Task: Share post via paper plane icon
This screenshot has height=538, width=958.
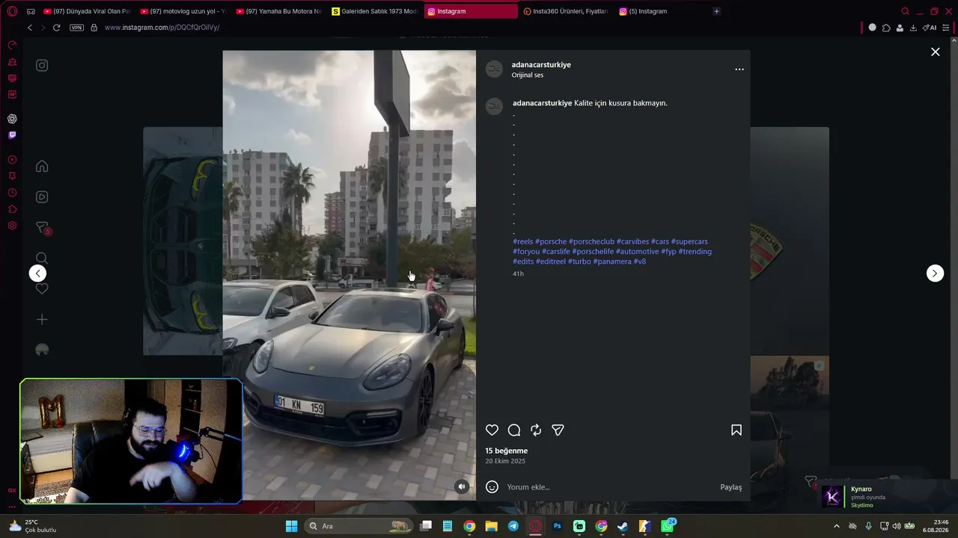Action: point(558,430)
